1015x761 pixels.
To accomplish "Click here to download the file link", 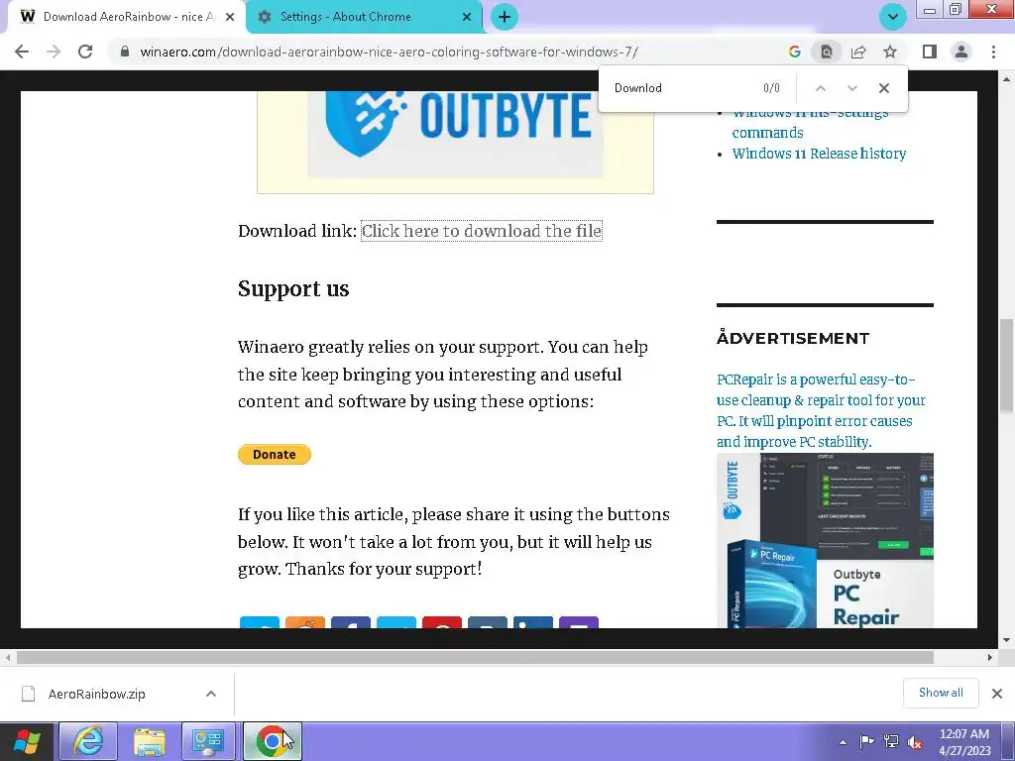I will (482, 231).
